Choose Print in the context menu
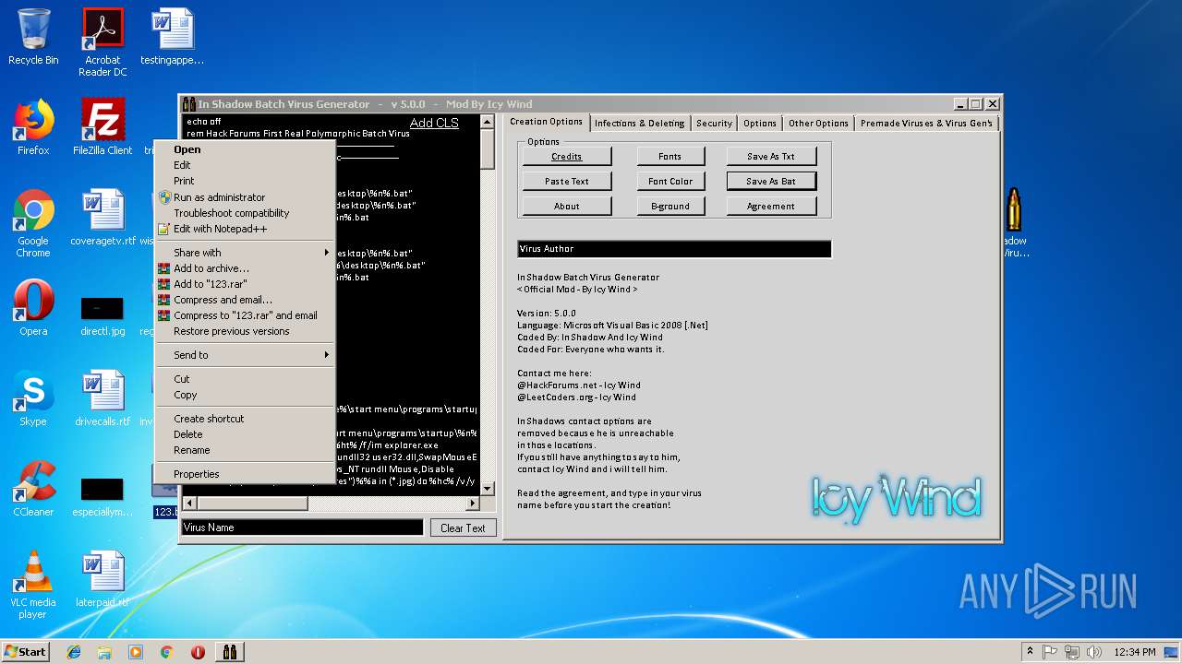1182x664 pixels. (x=244, y=181)
